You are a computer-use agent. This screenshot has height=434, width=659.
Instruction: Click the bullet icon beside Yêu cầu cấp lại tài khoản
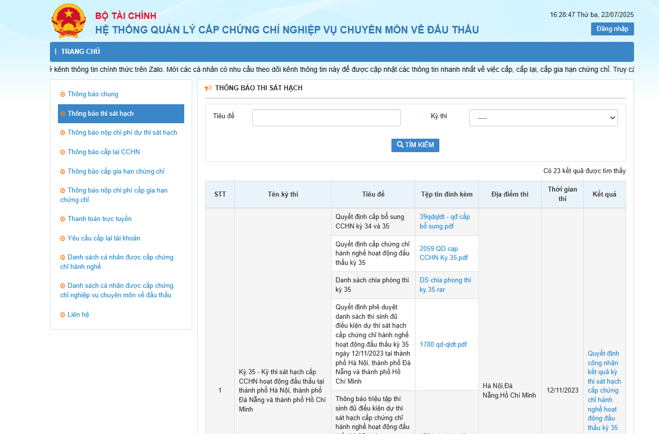62,238
